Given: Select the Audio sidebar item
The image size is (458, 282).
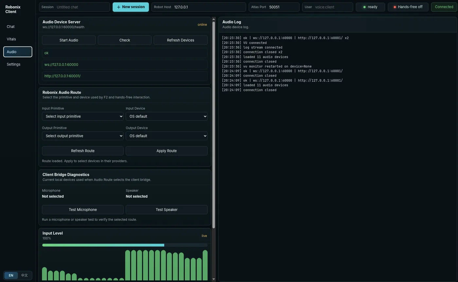Looking at the screenshot, I should pos(18,52).
